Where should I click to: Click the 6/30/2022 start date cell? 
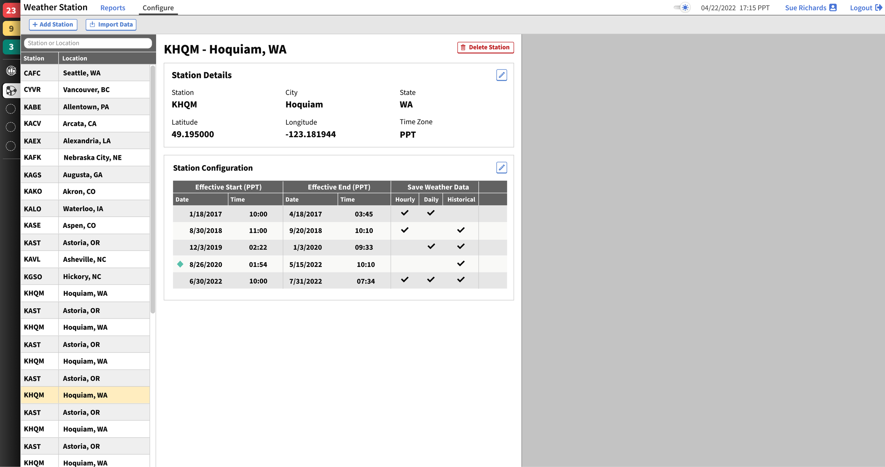[x=206, y=281]
